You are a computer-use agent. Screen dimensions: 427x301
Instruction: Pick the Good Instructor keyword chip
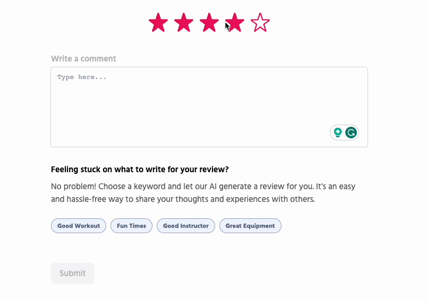[186, 226]
